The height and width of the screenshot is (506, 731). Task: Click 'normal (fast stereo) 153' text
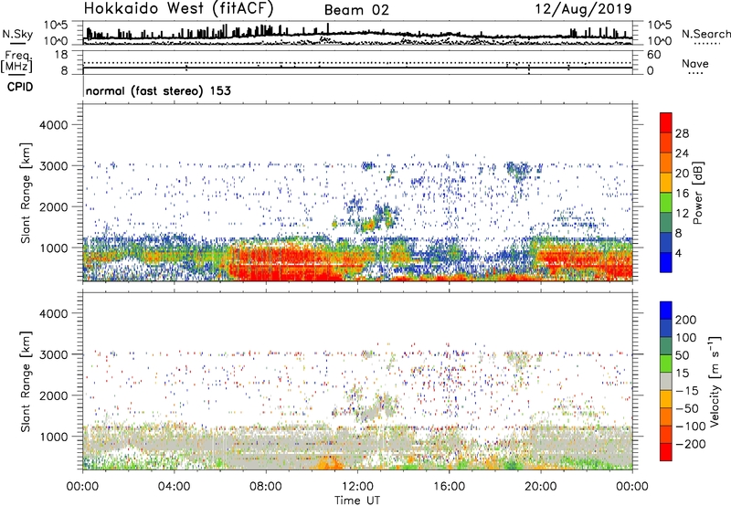(x=158, y=91)
